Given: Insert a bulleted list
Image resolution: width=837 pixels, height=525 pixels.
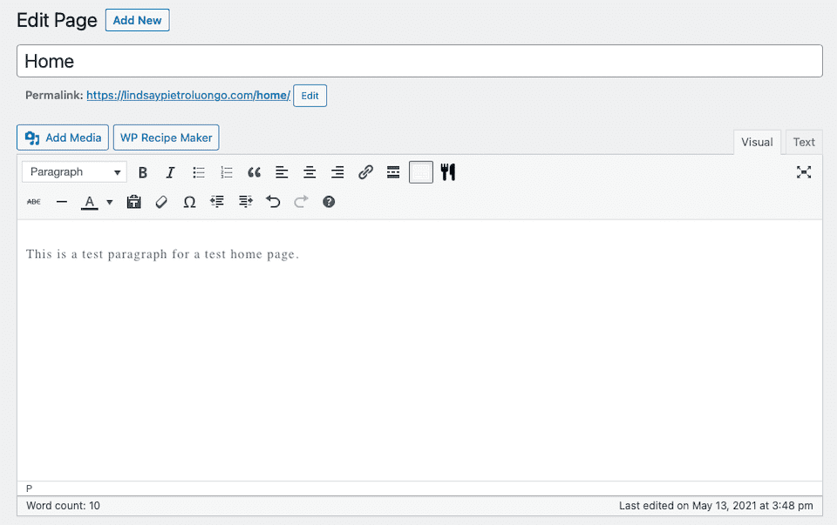Looking at the screenshot, I should point(198,172).
